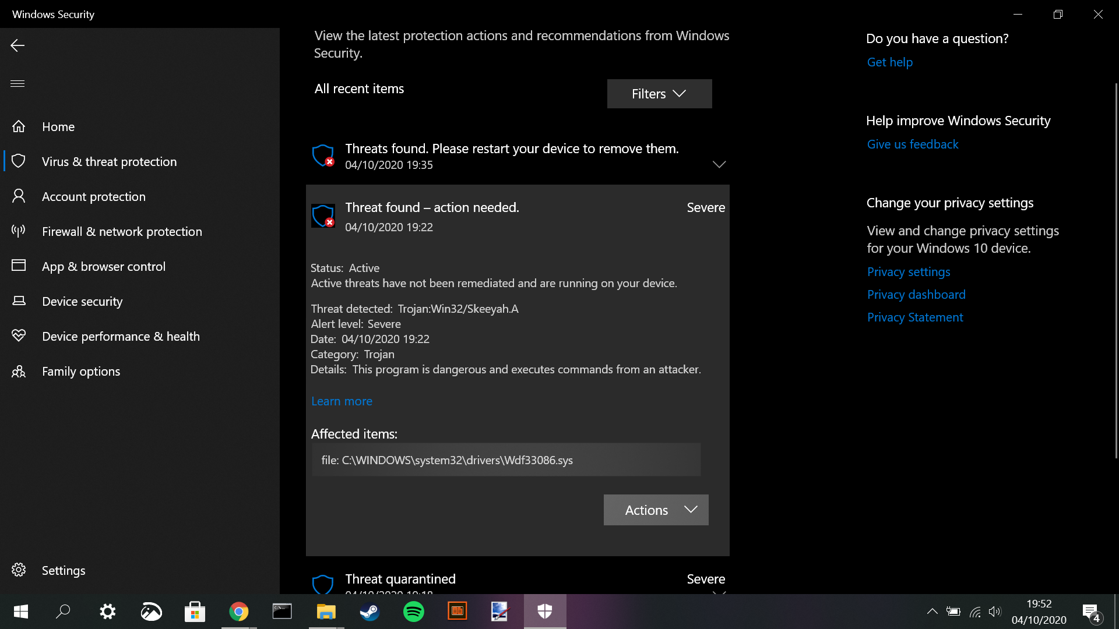Image resolution: width=1119 pixels, height=629 pixels.
Task: Click the battery tray icon
Action: (953, 612)
